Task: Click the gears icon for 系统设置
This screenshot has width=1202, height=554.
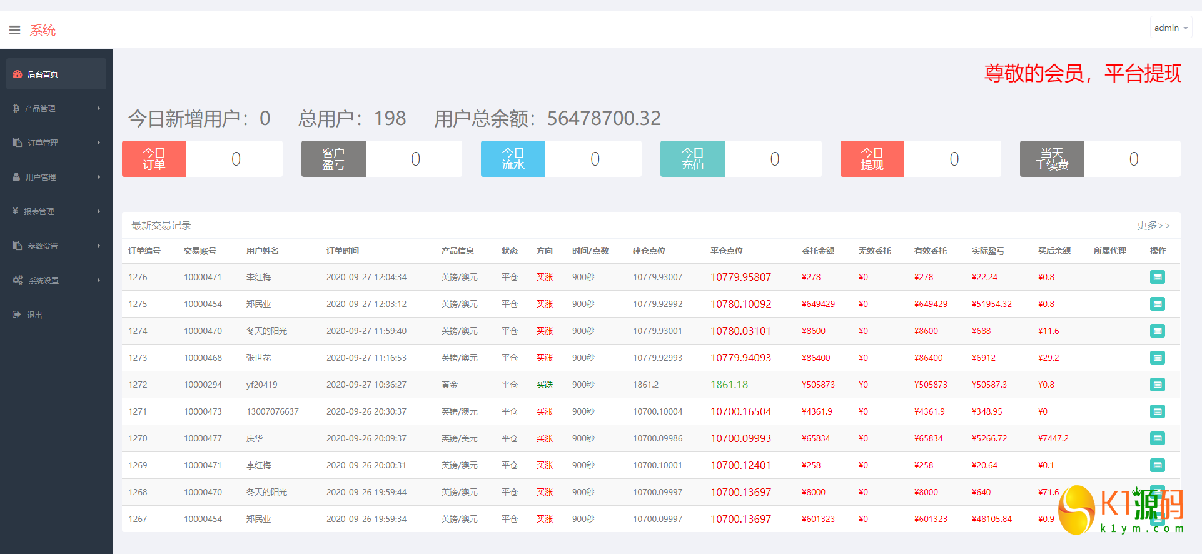Action: point(18,280)
